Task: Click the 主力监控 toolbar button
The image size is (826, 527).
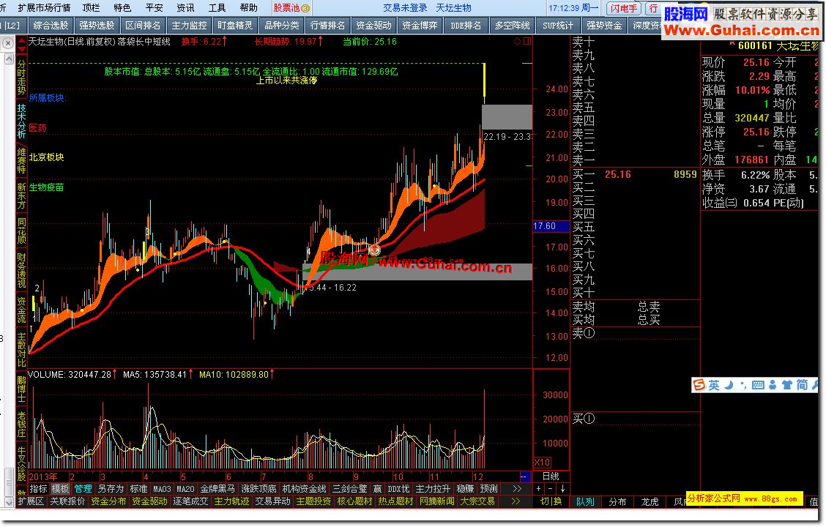Action: (x=189, y=26)
